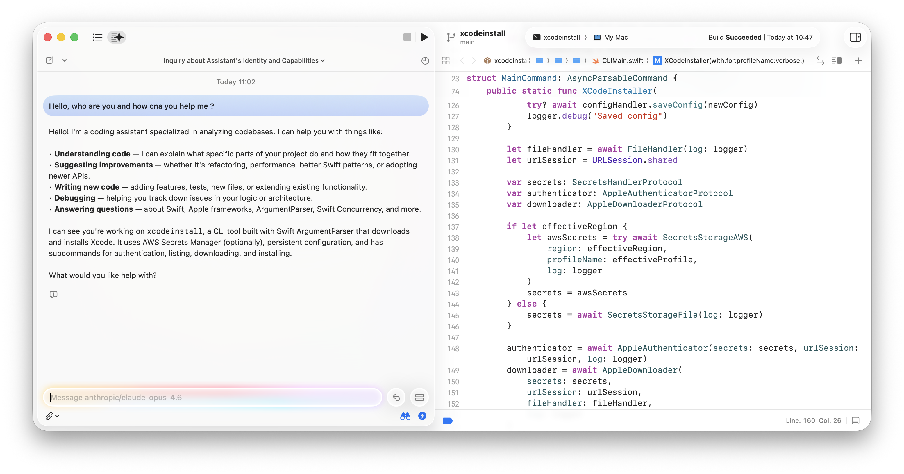The image size is (904, 474).
Task: Click the bookmark icon in the editor's bottom bar
Action: click(447, 420)
